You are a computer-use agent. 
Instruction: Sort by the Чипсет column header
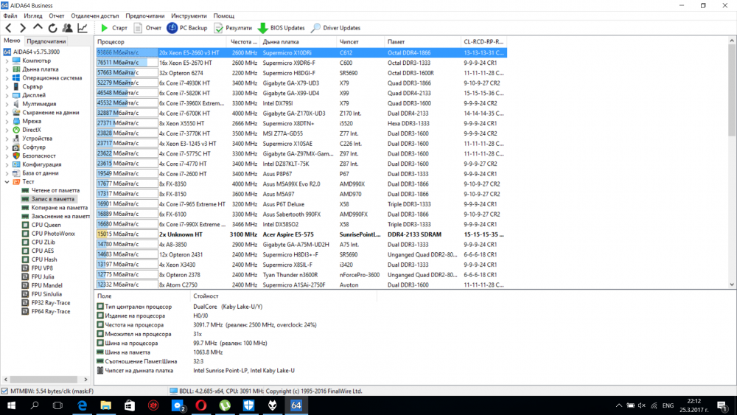coord(360,42)
